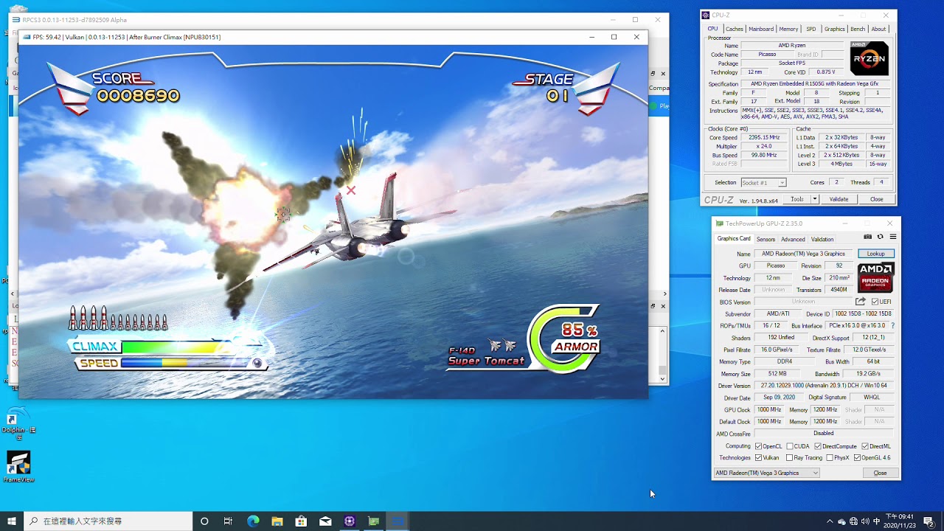Toggle the DirectML checkbox
The width and height of the screenshot is (944, 531).
(865, 446)
